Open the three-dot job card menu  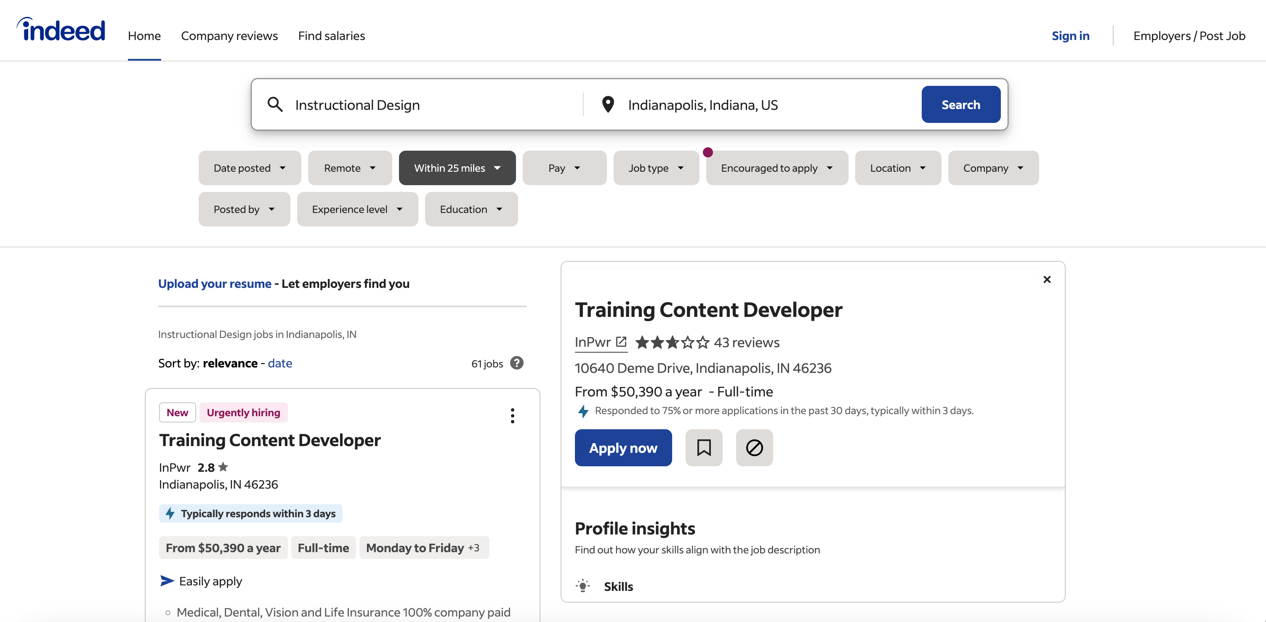tap(513, 416)
